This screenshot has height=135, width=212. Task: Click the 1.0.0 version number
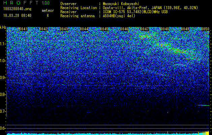click(x=46, y=3)
